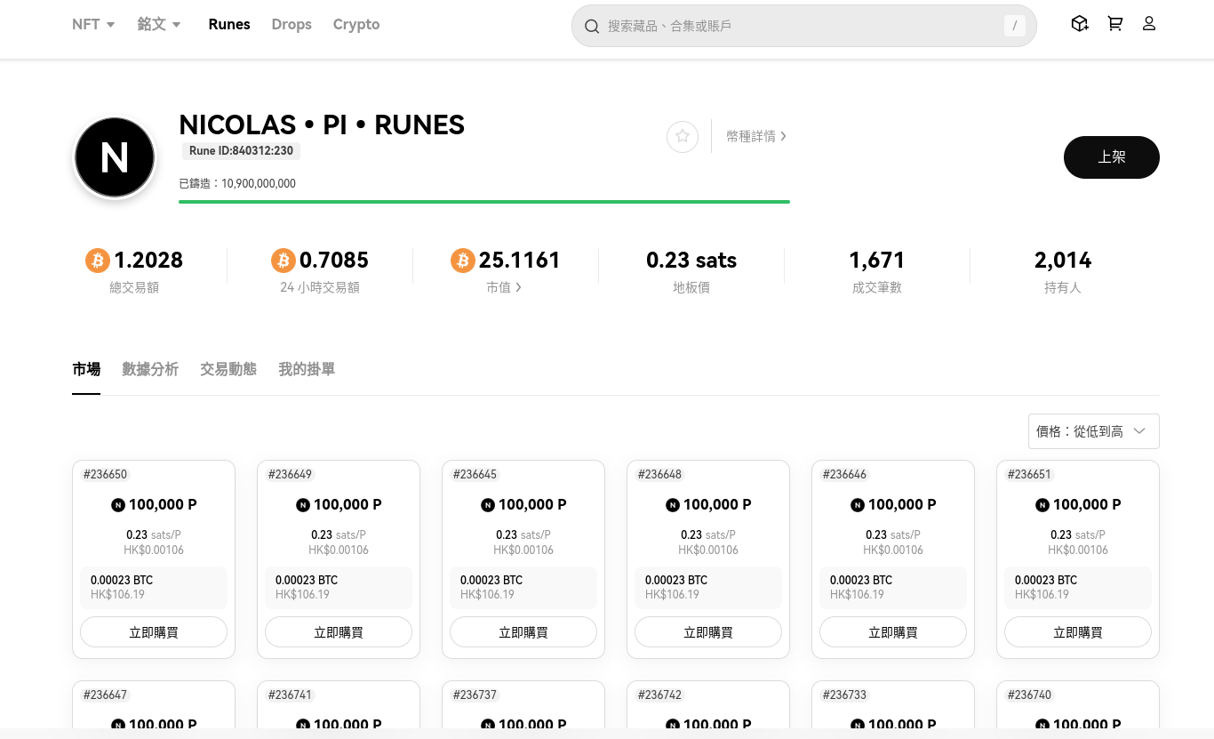Open the user account profile icon
Image resolution: width=1214 pixels, height=739 pixels.
pyautogui.click(x=1149, y=24)
